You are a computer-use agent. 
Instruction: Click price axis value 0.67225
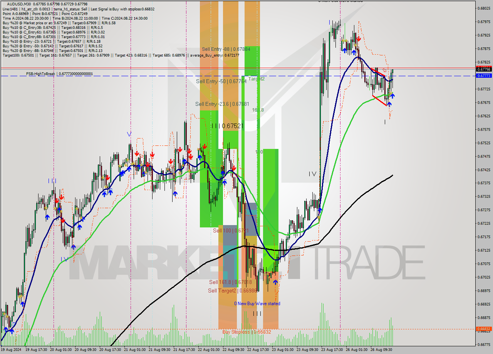pyautogui.click(x=484, y=223)
